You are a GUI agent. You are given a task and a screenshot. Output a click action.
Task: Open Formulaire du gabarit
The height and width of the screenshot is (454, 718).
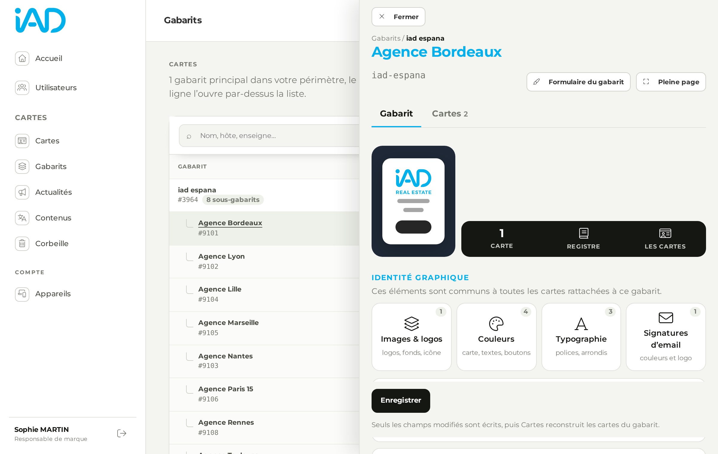[x=578, y=82]
